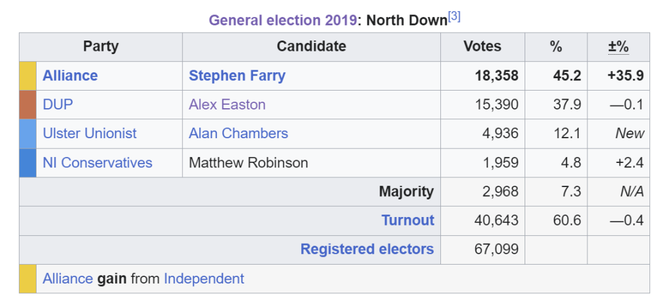This screenshot has height=307, width=669.
Task: Click Alliance in the gain summary row
Action: 67,279
